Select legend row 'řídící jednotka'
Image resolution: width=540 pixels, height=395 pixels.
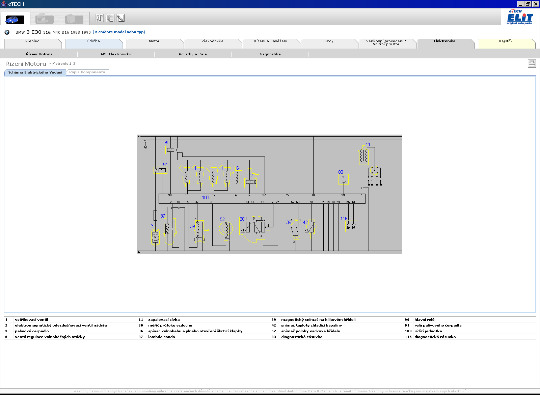tap(470, 331)
